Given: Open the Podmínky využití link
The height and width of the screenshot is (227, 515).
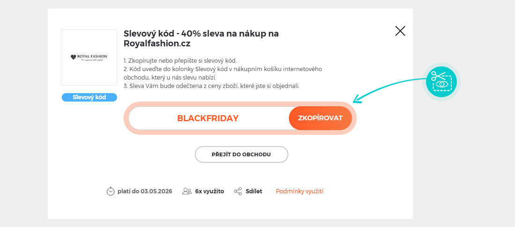Looking at the screenshot, I should pyautogui.click(x=300, y=191).
